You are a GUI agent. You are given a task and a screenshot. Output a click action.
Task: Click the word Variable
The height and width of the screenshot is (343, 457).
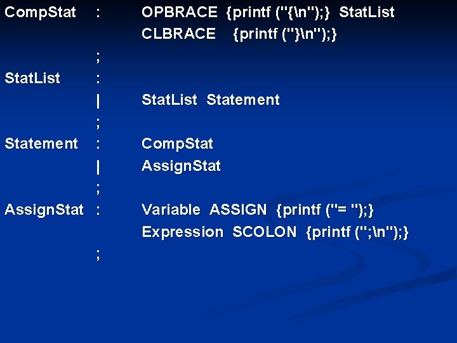(171, 210)
